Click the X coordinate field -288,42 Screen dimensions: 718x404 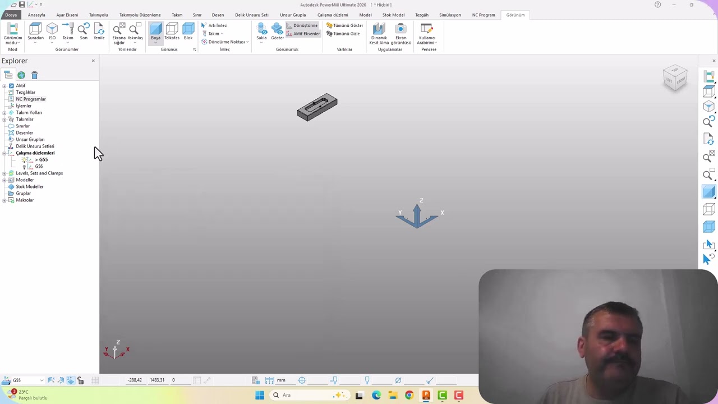point(135,380)
